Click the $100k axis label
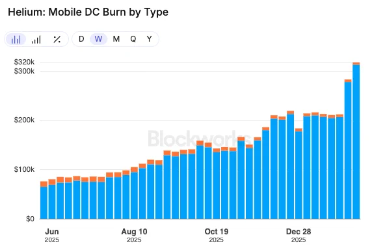 (x=24, y=170)
